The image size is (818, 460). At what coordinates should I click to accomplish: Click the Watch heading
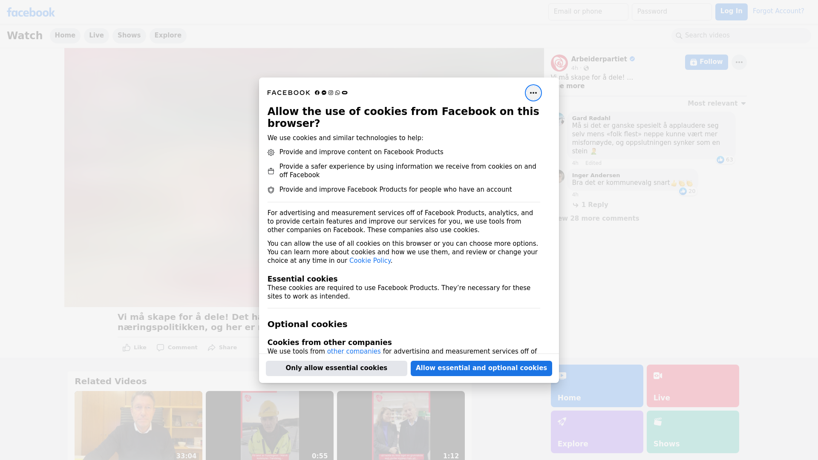click(25, 36)
